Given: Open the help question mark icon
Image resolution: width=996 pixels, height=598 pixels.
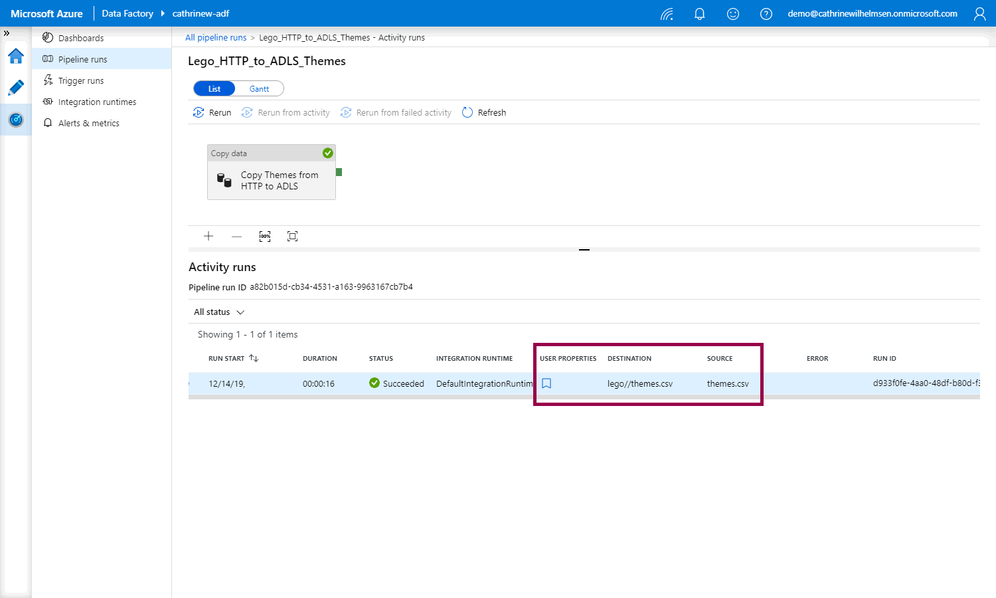Looking at the screenshot, I should 766,14.
